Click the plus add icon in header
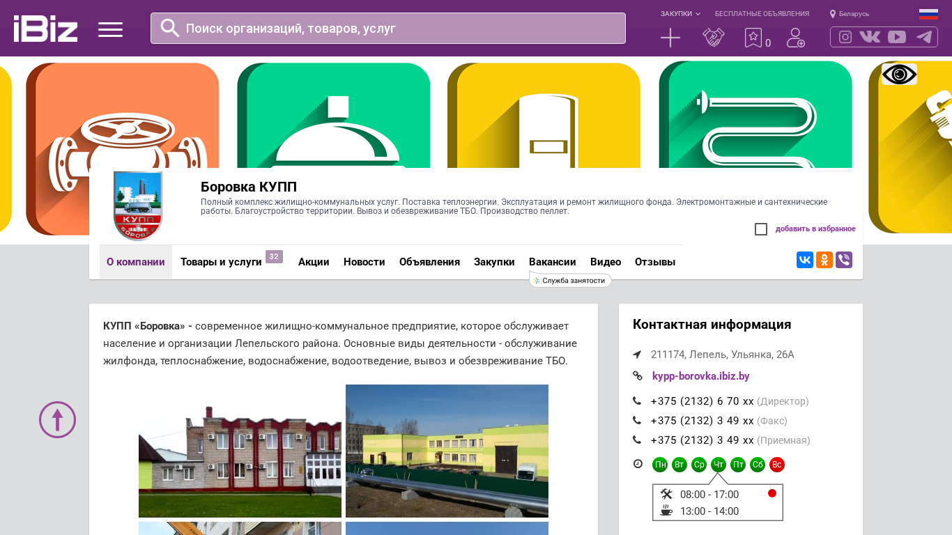 [x=670, y=38]
